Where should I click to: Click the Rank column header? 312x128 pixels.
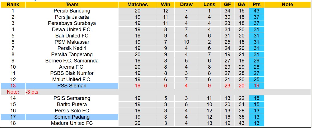coord(13,5)
